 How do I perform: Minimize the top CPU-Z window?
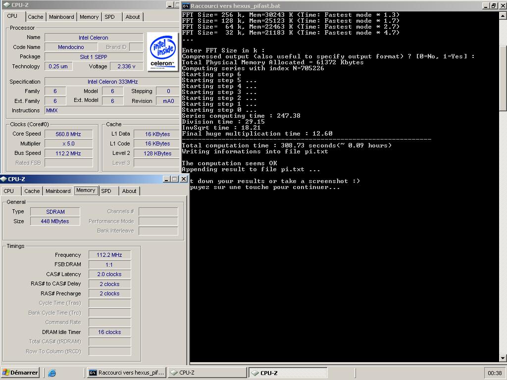click(x=170, y=5)
